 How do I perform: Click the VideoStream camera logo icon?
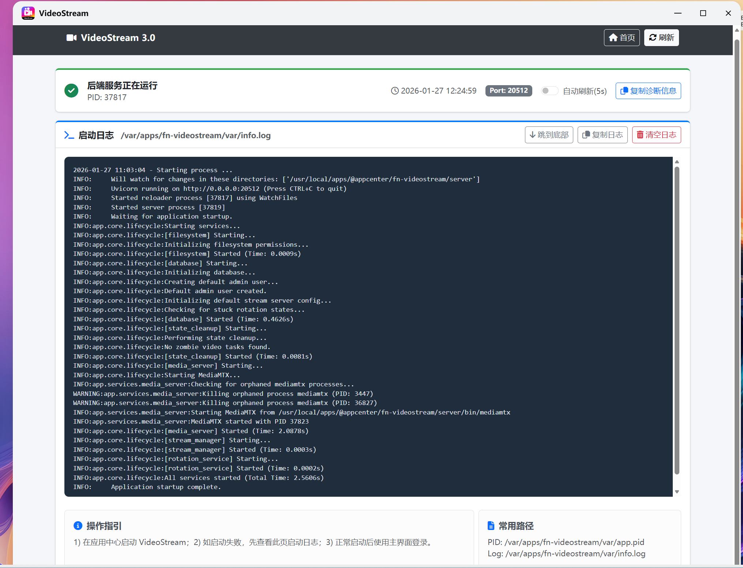coord(71,38)
